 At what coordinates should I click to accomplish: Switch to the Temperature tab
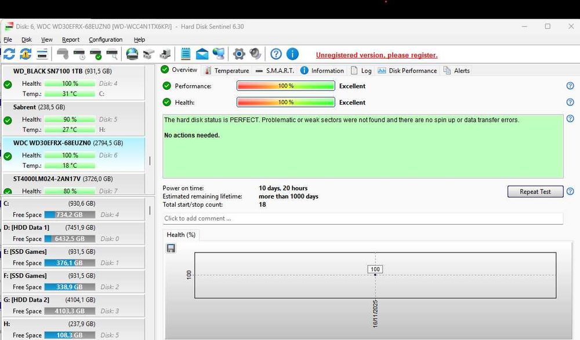(x=227, y=71)
